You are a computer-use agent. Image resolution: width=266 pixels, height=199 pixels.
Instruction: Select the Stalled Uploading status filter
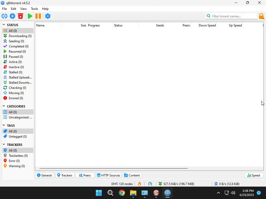coord(18,77)
